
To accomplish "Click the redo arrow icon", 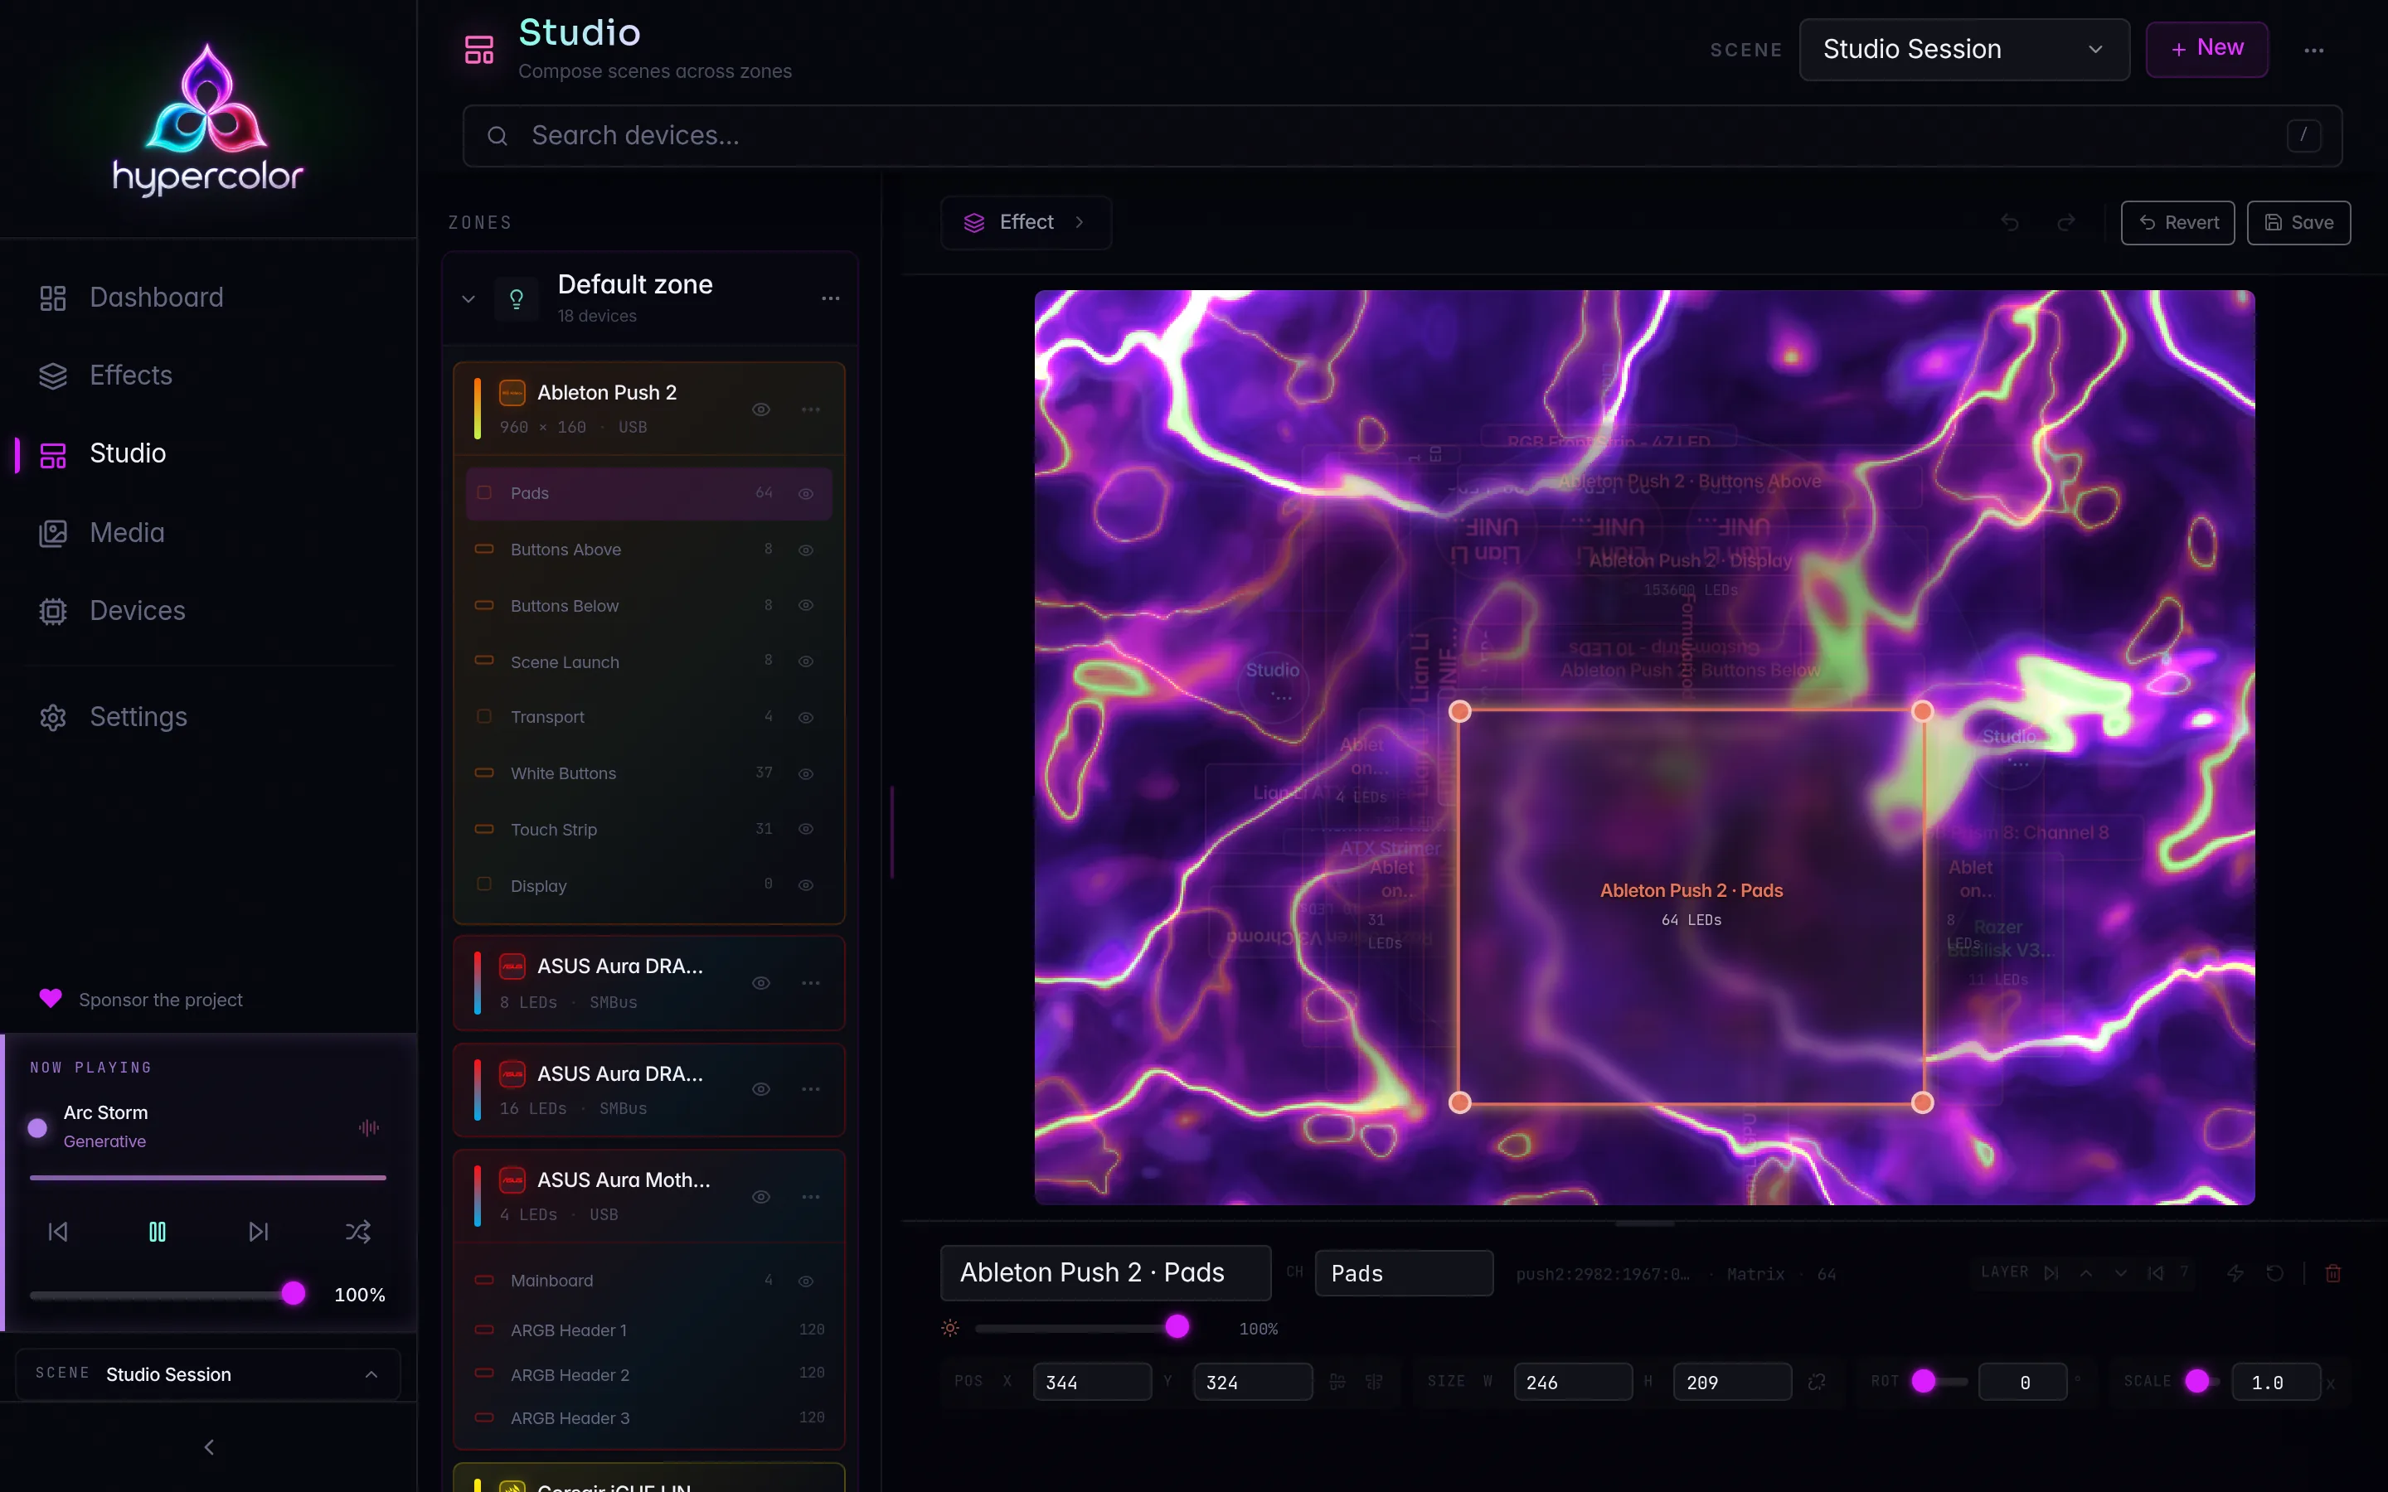I will click(x=2065, y=223).
